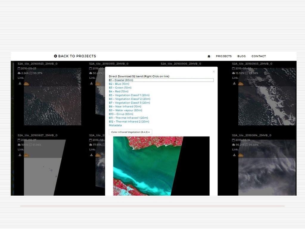Select B4 - Red (10m) link
The image size is (305, 229).
pos(119,91)
